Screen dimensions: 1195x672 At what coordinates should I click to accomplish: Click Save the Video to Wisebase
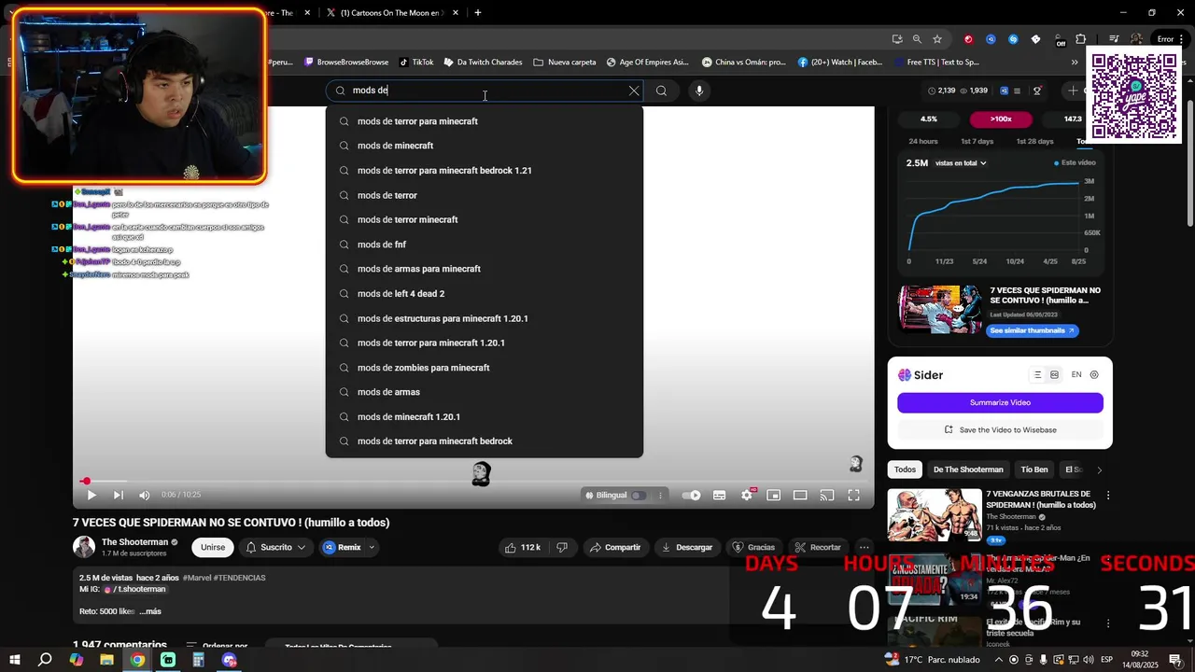[1000, 430]
